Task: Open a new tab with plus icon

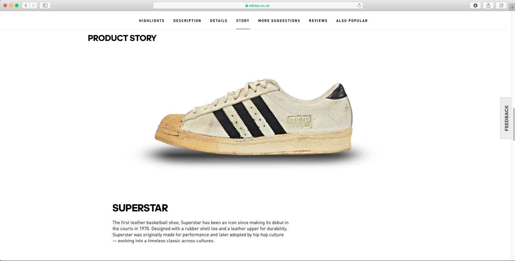Action: coord(512,7)
